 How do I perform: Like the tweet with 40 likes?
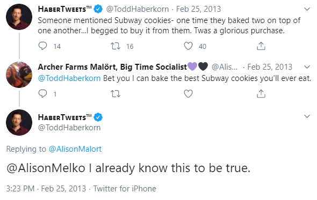click(188, 46)
